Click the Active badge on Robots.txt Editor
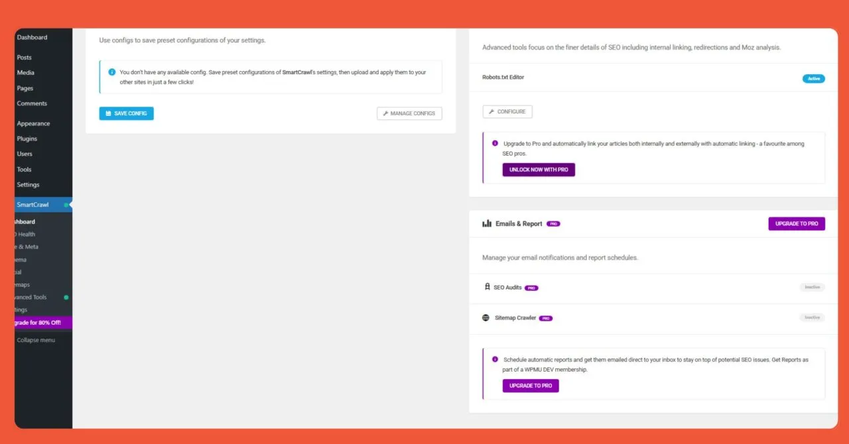Viewport: 849px width, 444px height. click(813, 78)
